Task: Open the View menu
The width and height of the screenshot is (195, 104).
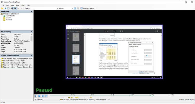Action: (x=12, y=5)
